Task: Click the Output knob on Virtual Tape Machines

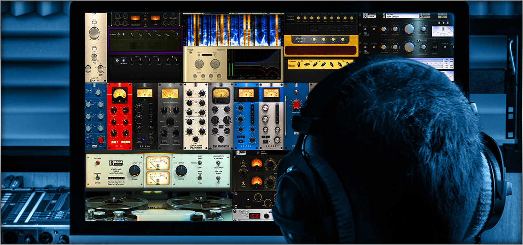Action: coord(181,171)
